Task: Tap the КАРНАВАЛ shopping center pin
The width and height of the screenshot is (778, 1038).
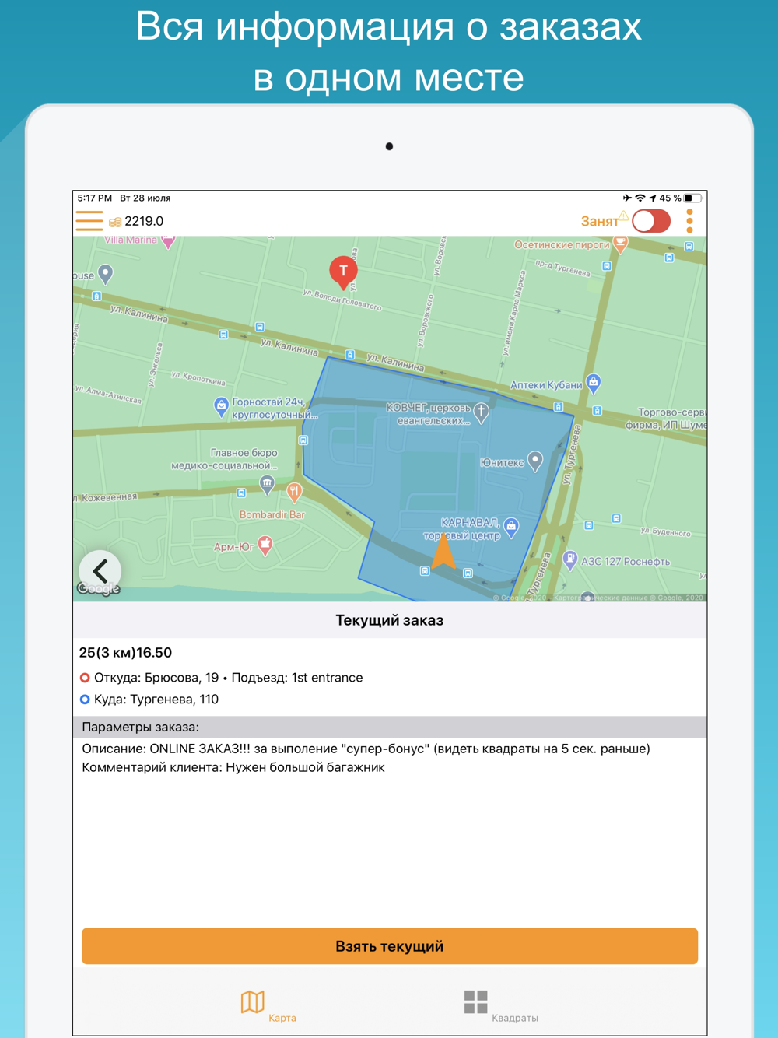Action: (x=511, y=528)
